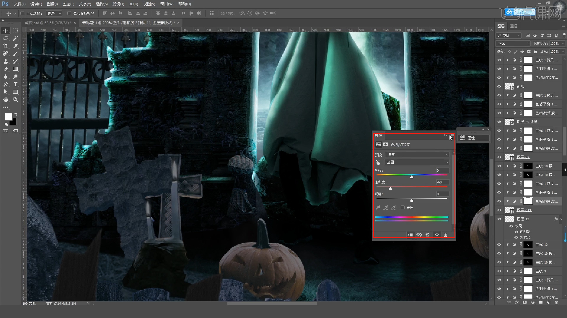Select the Horizontal Type tool
567x318 pixels.
coord(15,84)
